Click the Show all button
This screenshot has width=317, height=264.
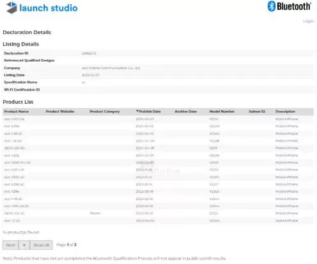tap(41, 245)
